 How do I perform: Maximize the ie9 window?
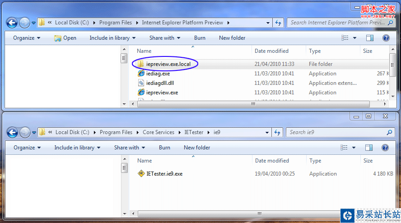tap(368, 116)
